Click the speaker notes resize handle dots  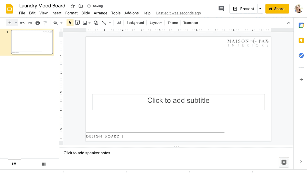(176, 146)
